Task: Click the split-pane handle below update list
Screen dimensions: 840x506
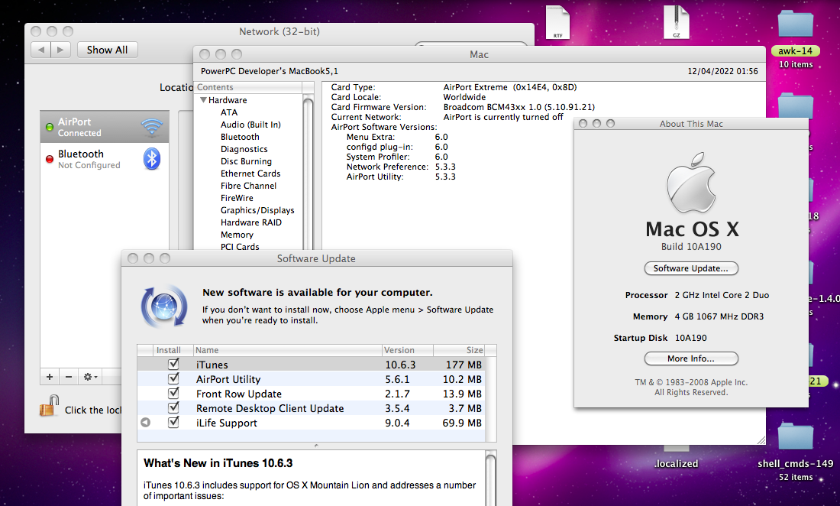Action: pos(316,446)
